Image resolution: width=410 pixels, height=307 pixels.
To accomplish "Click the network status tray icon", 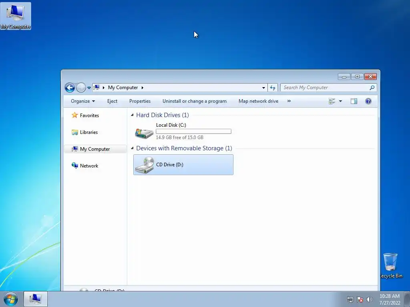I will tap(350, 299).
